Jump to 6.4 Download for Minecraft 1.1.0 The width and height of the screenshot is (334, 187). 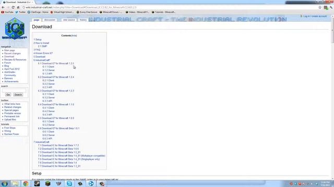[56, 104]
